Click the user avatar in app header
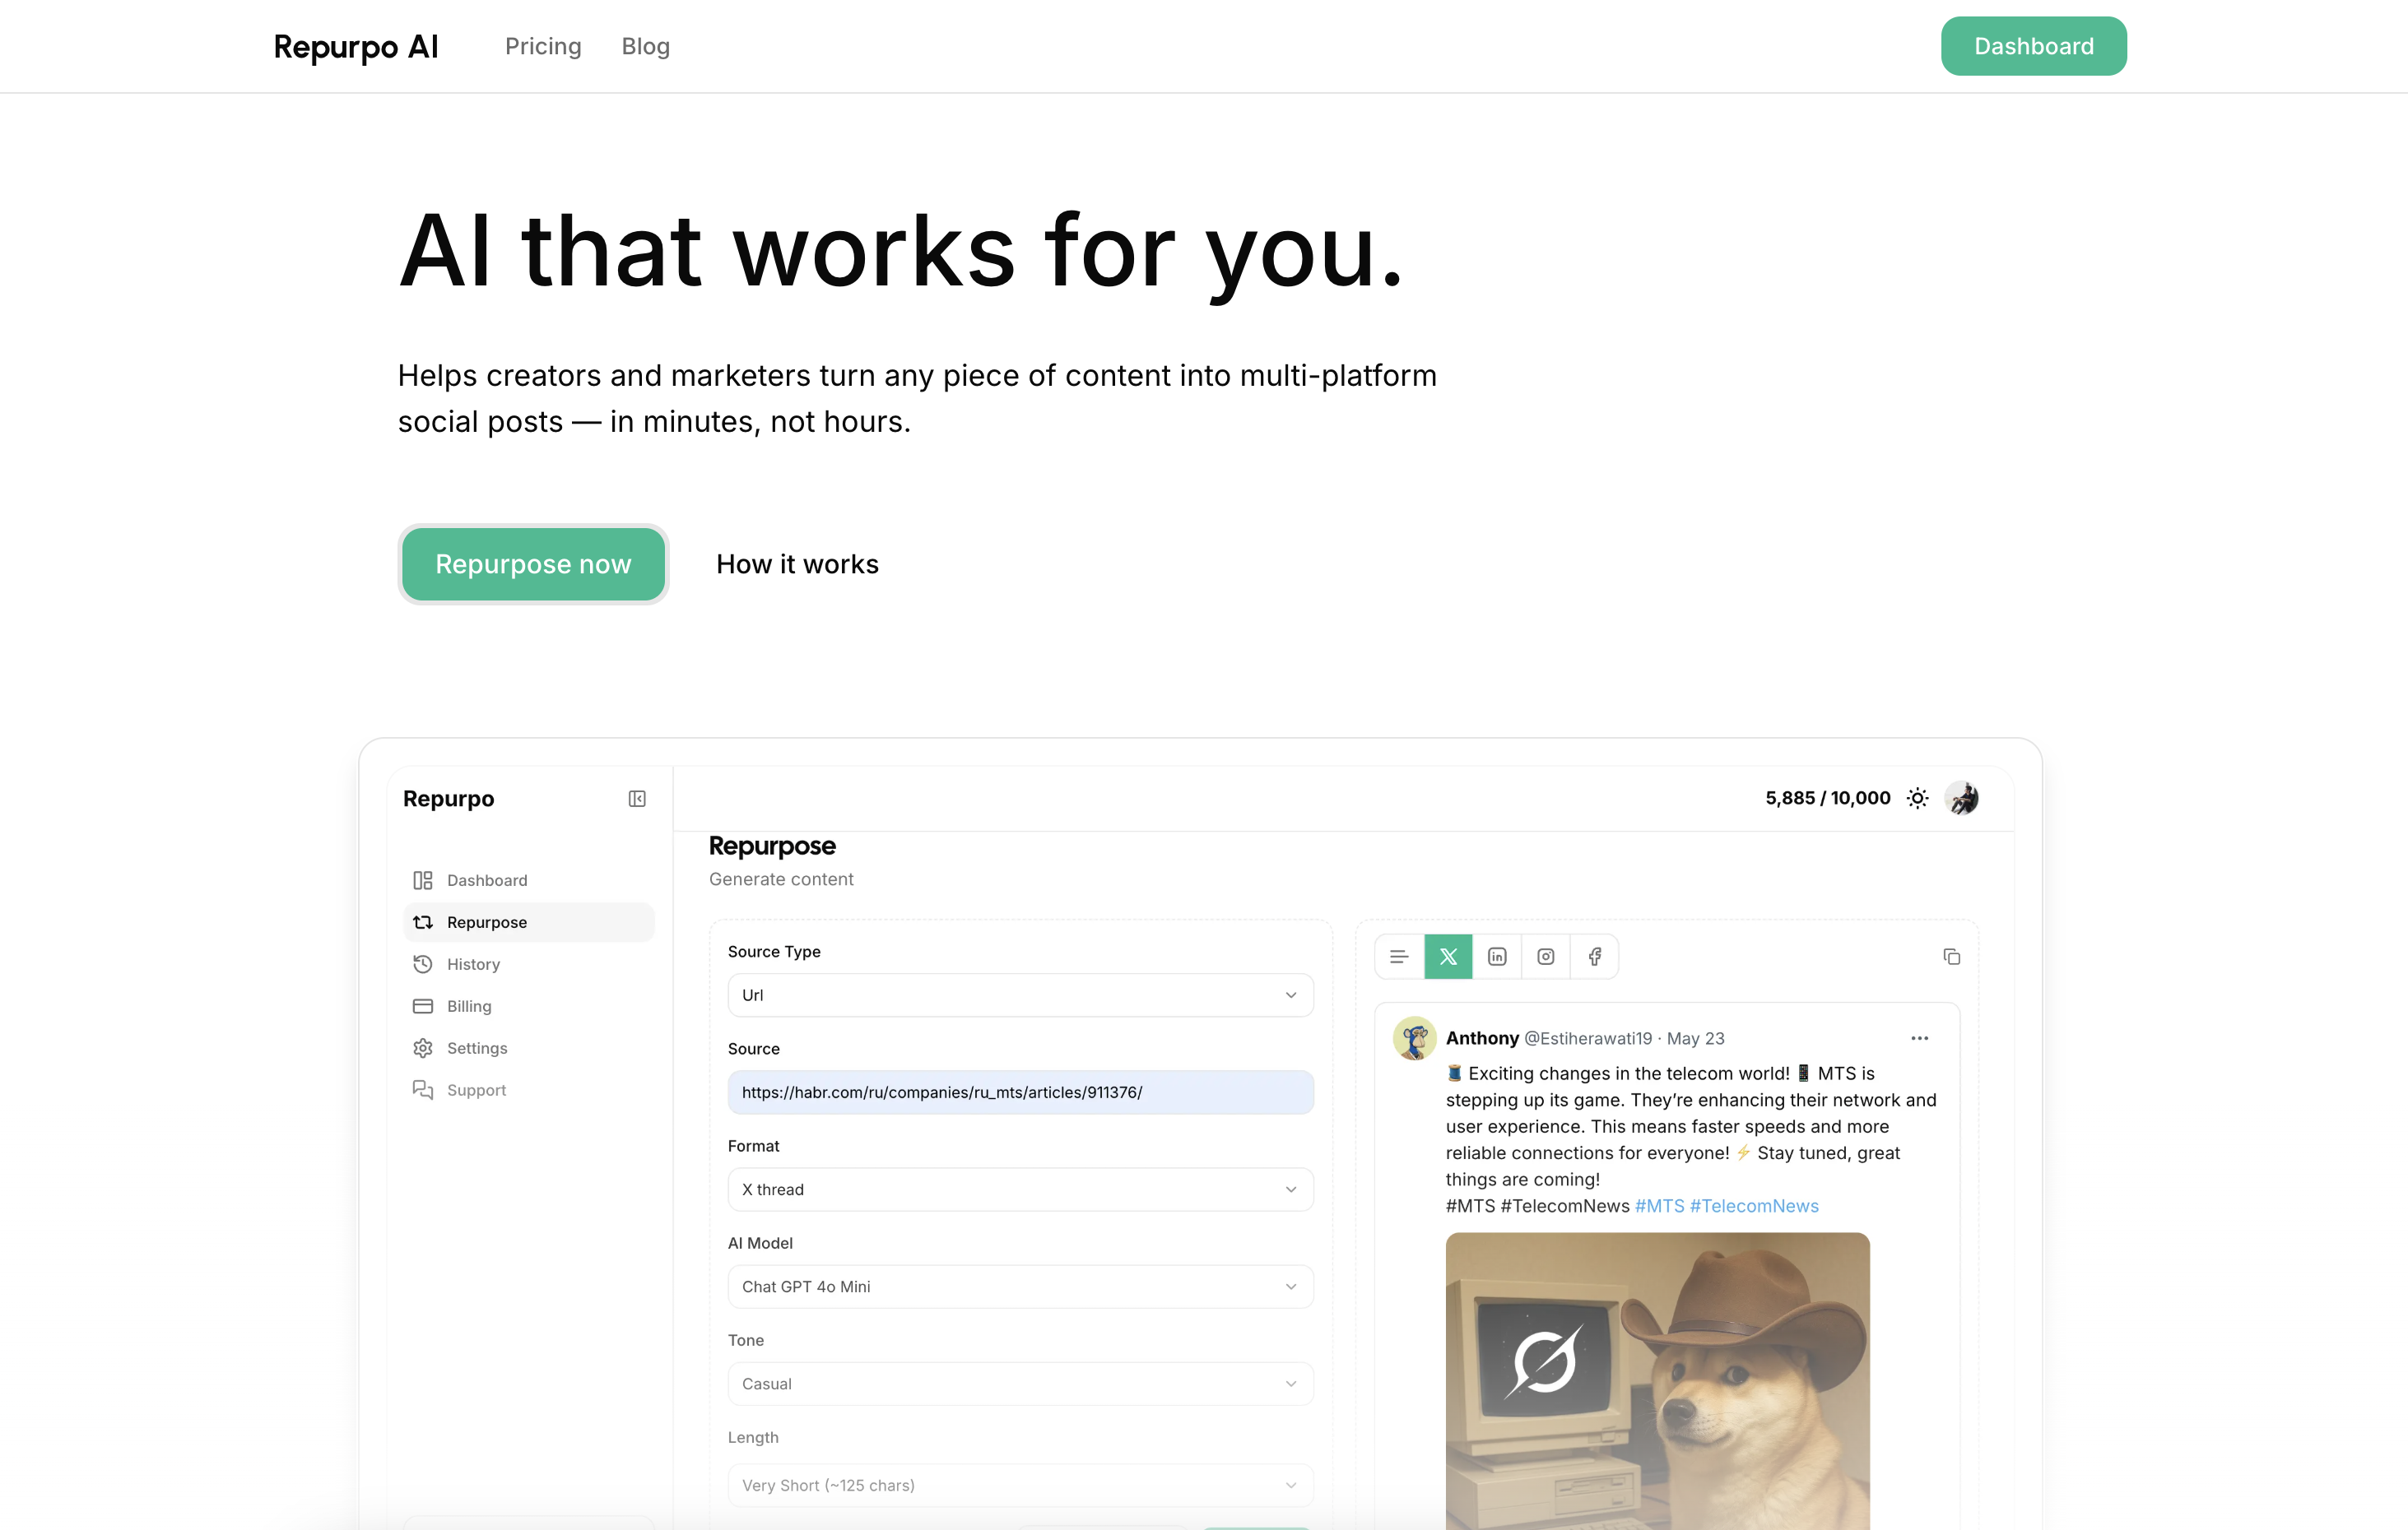 1961,799
